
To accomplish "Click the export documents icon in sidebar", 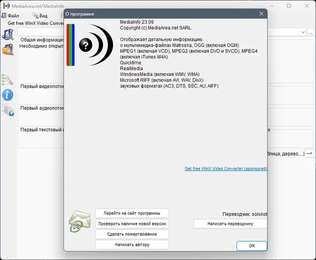I will coord(8,110).
